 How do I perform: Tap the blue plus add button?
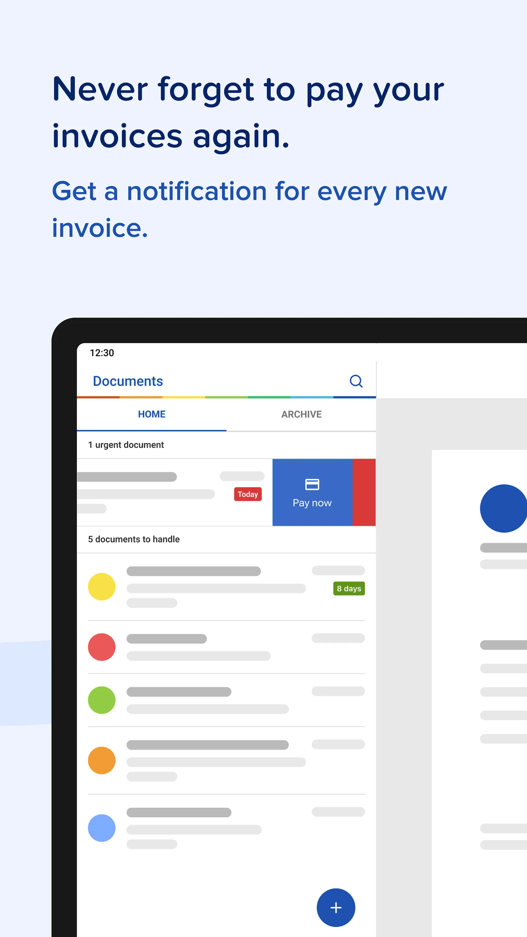[336, 907]
